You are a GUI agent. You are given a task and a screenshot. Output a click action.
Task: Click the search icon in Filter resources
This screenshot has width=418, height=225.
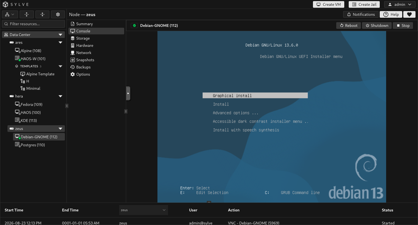click(6, 24)
